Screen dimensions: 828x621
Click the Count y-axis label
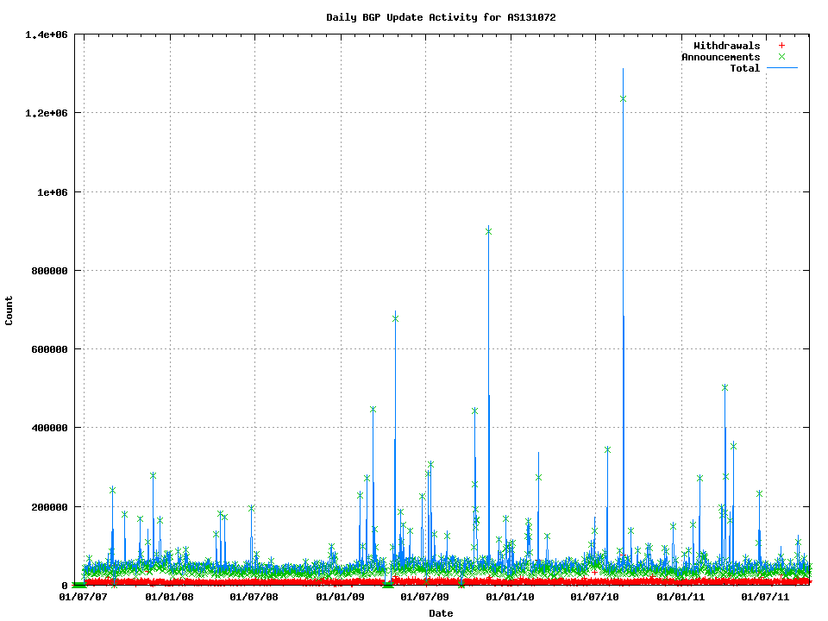coord(9,310)
